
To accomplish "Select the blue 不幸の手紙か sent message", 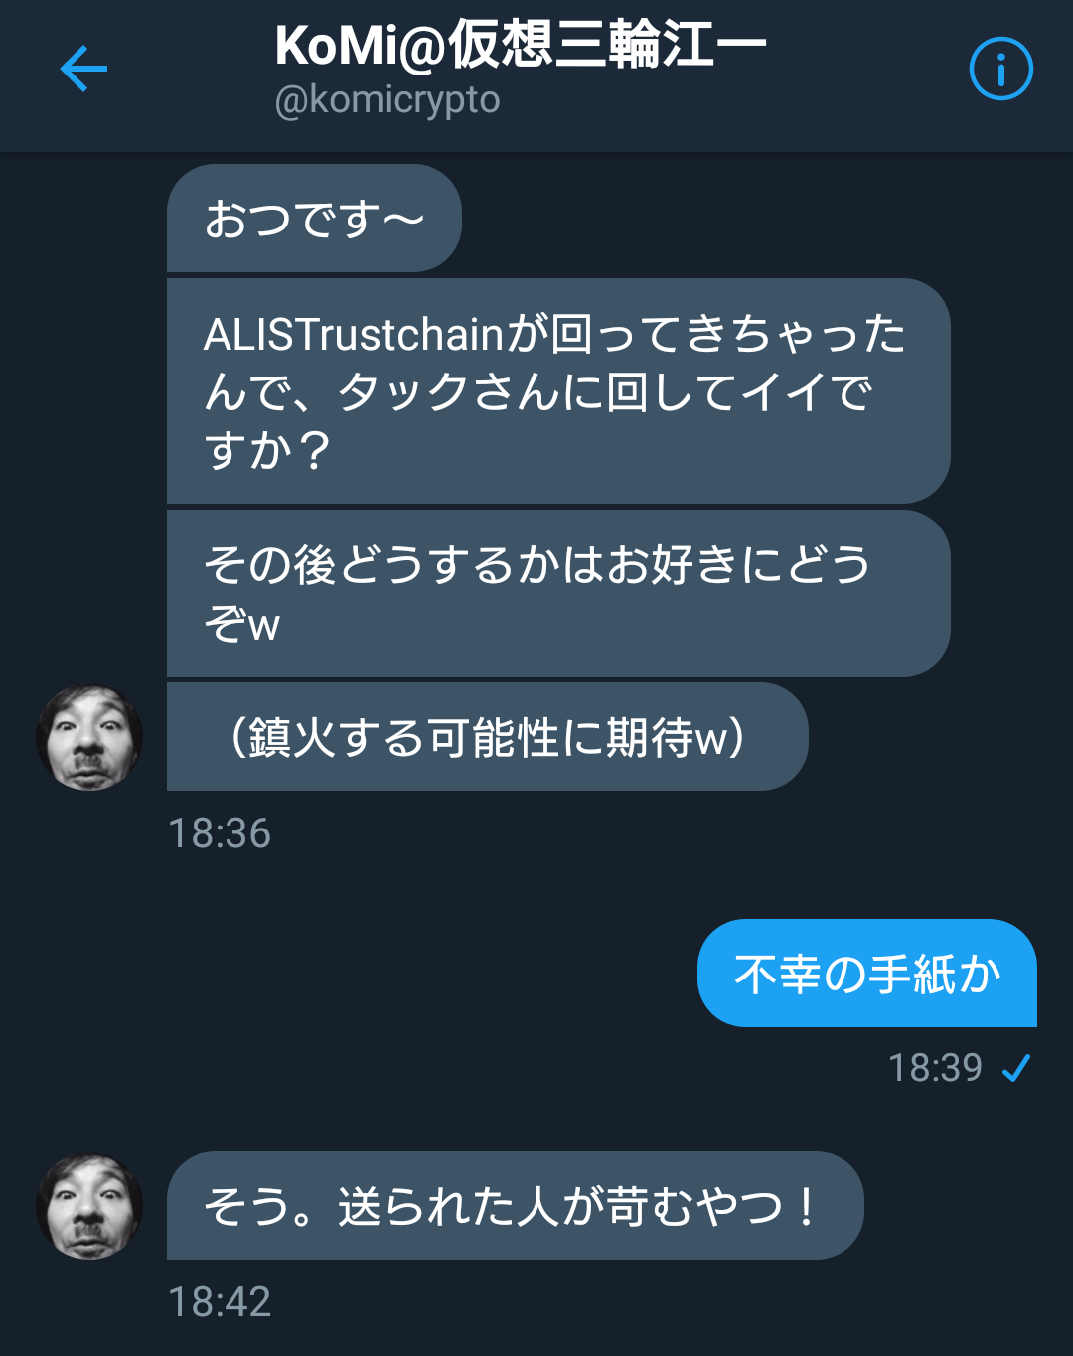I will point(867,973).
